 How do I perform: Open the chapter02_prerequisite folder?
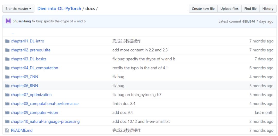(31, 50)
